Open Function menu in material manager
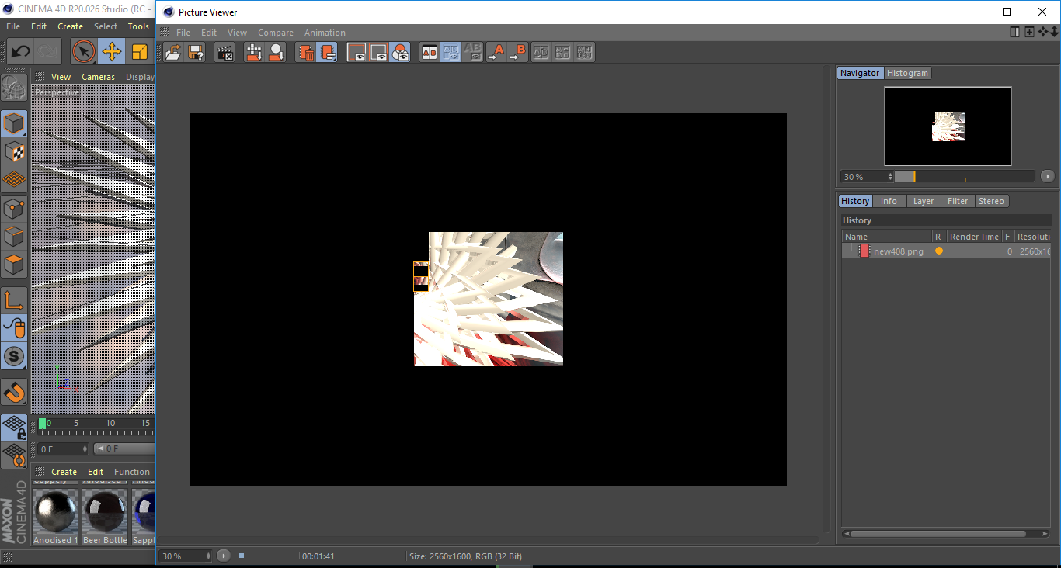Screen dimensions: 1061x568 pos(132,472)
